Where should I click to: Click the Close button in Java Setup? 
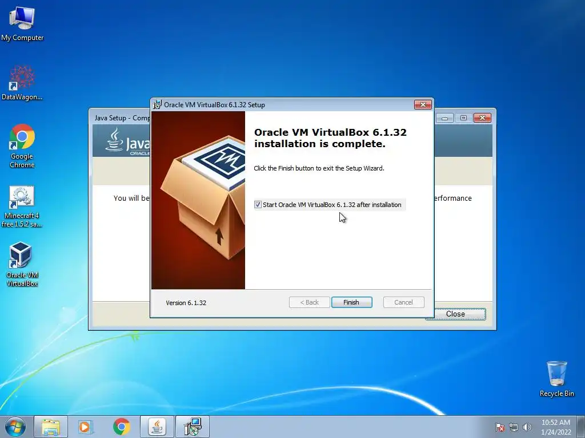click(455, 314)
